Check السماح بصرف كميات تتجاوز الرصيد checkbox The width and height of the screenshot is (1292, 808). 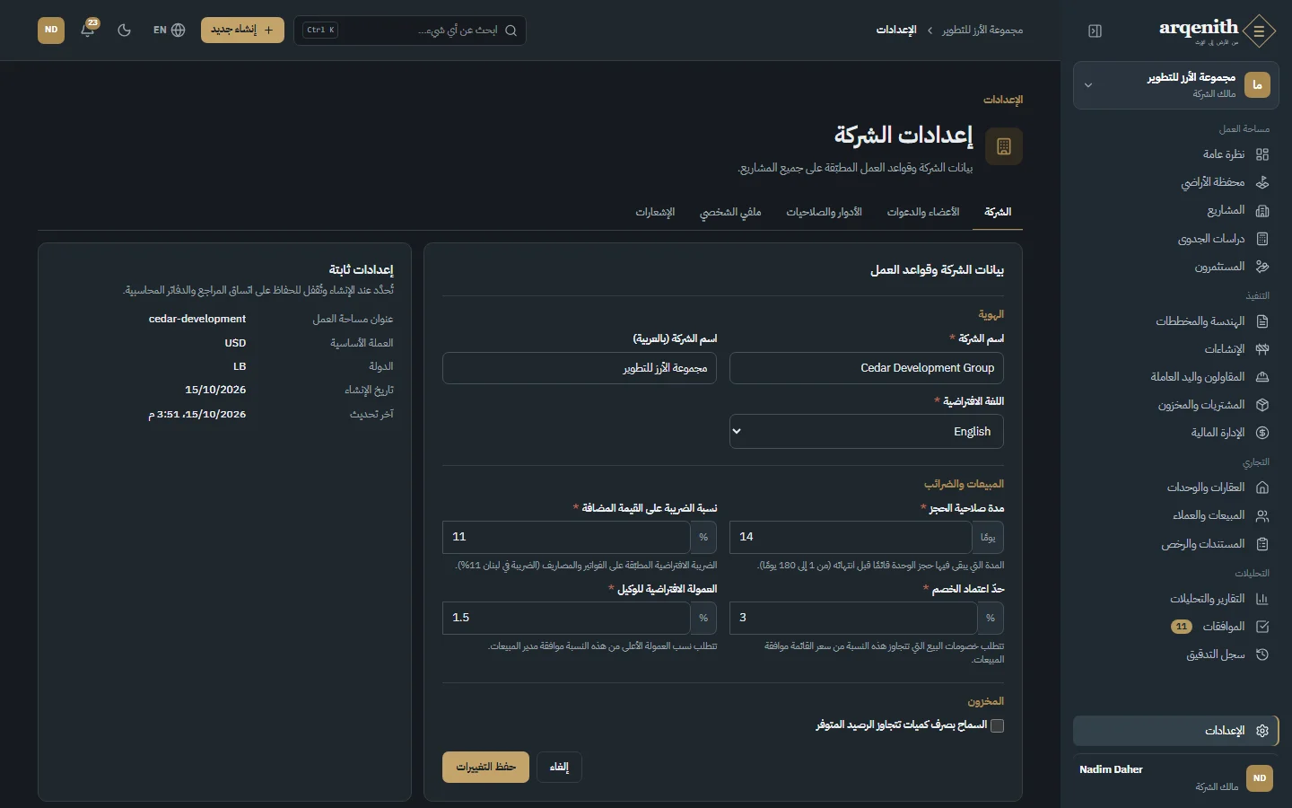pyautogui.click(x=997, y=725)
